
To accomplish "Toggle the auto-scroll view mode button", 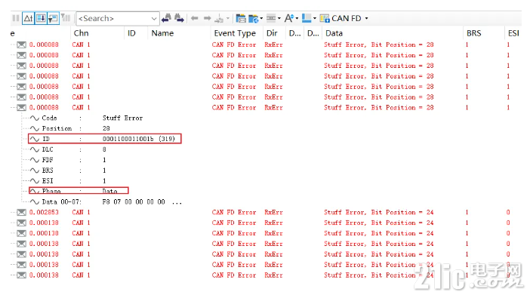I will tap(41, 18).
